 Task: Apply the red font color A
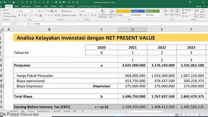click(41, 15)
